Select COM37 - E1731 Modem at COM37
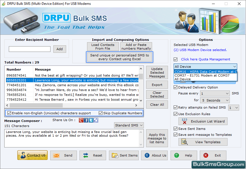 tap(205, 75)
